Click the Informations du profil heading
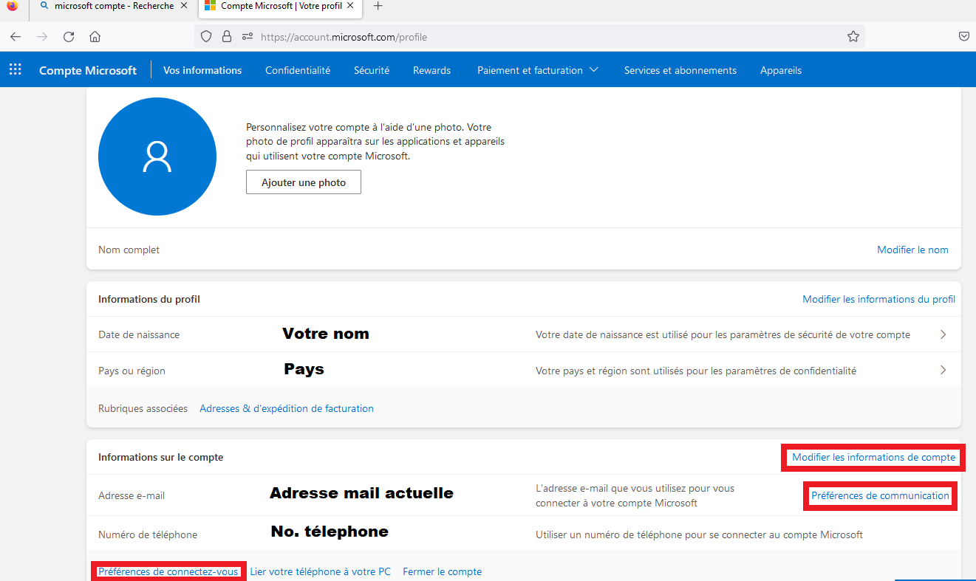Image resolution: width=976 pixels, height=581 pixels. tap(149, 299)
